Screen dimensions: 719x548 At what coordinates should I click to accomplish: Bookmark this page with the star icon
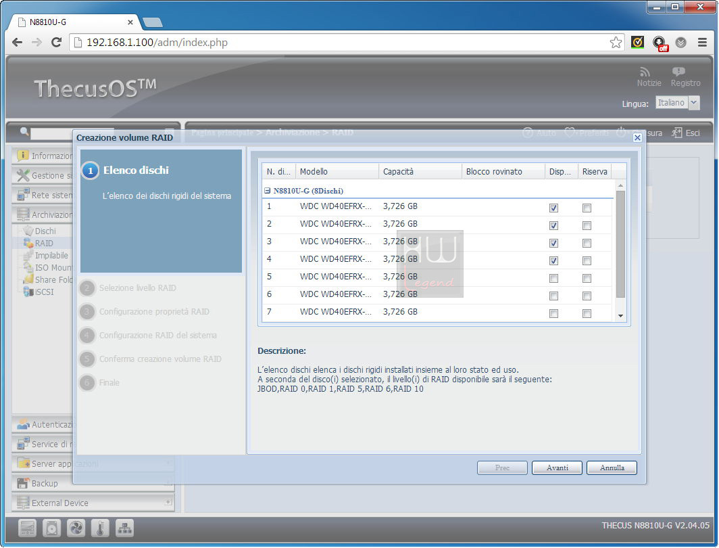[x=616, y=42]
